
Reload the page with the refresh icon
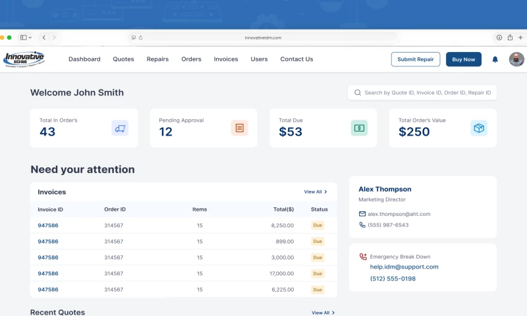(140, 38)
